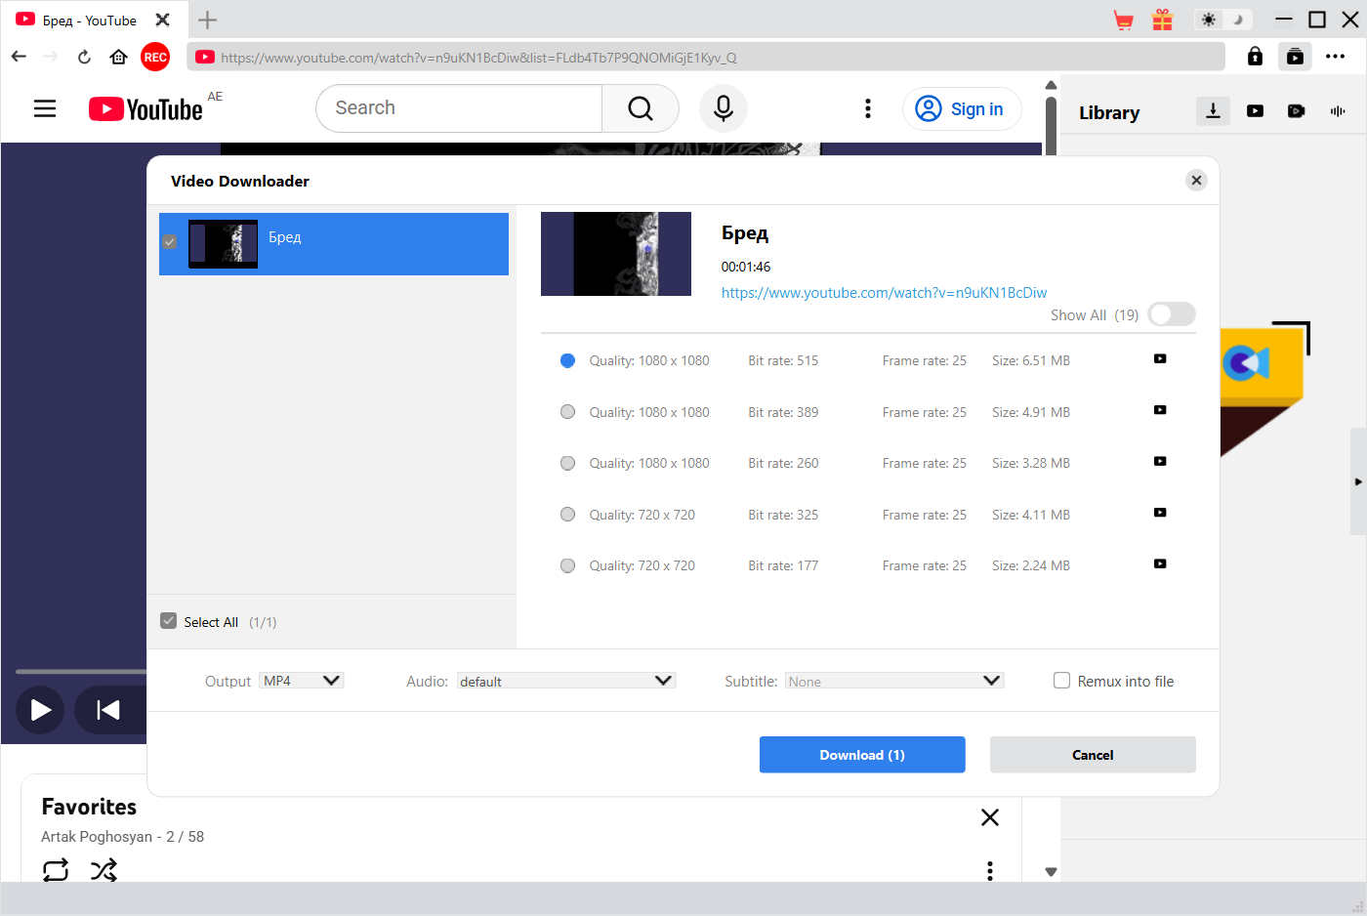Open the youtube.com/watch?v=n9uKN1BcDiw link
The image size is (1367, 916).
pos(884,293)
